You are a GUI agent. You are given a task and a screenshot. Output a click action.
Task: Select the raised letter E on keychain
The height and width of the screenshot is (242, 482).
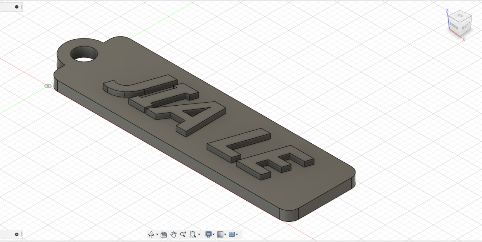point(275,163)
